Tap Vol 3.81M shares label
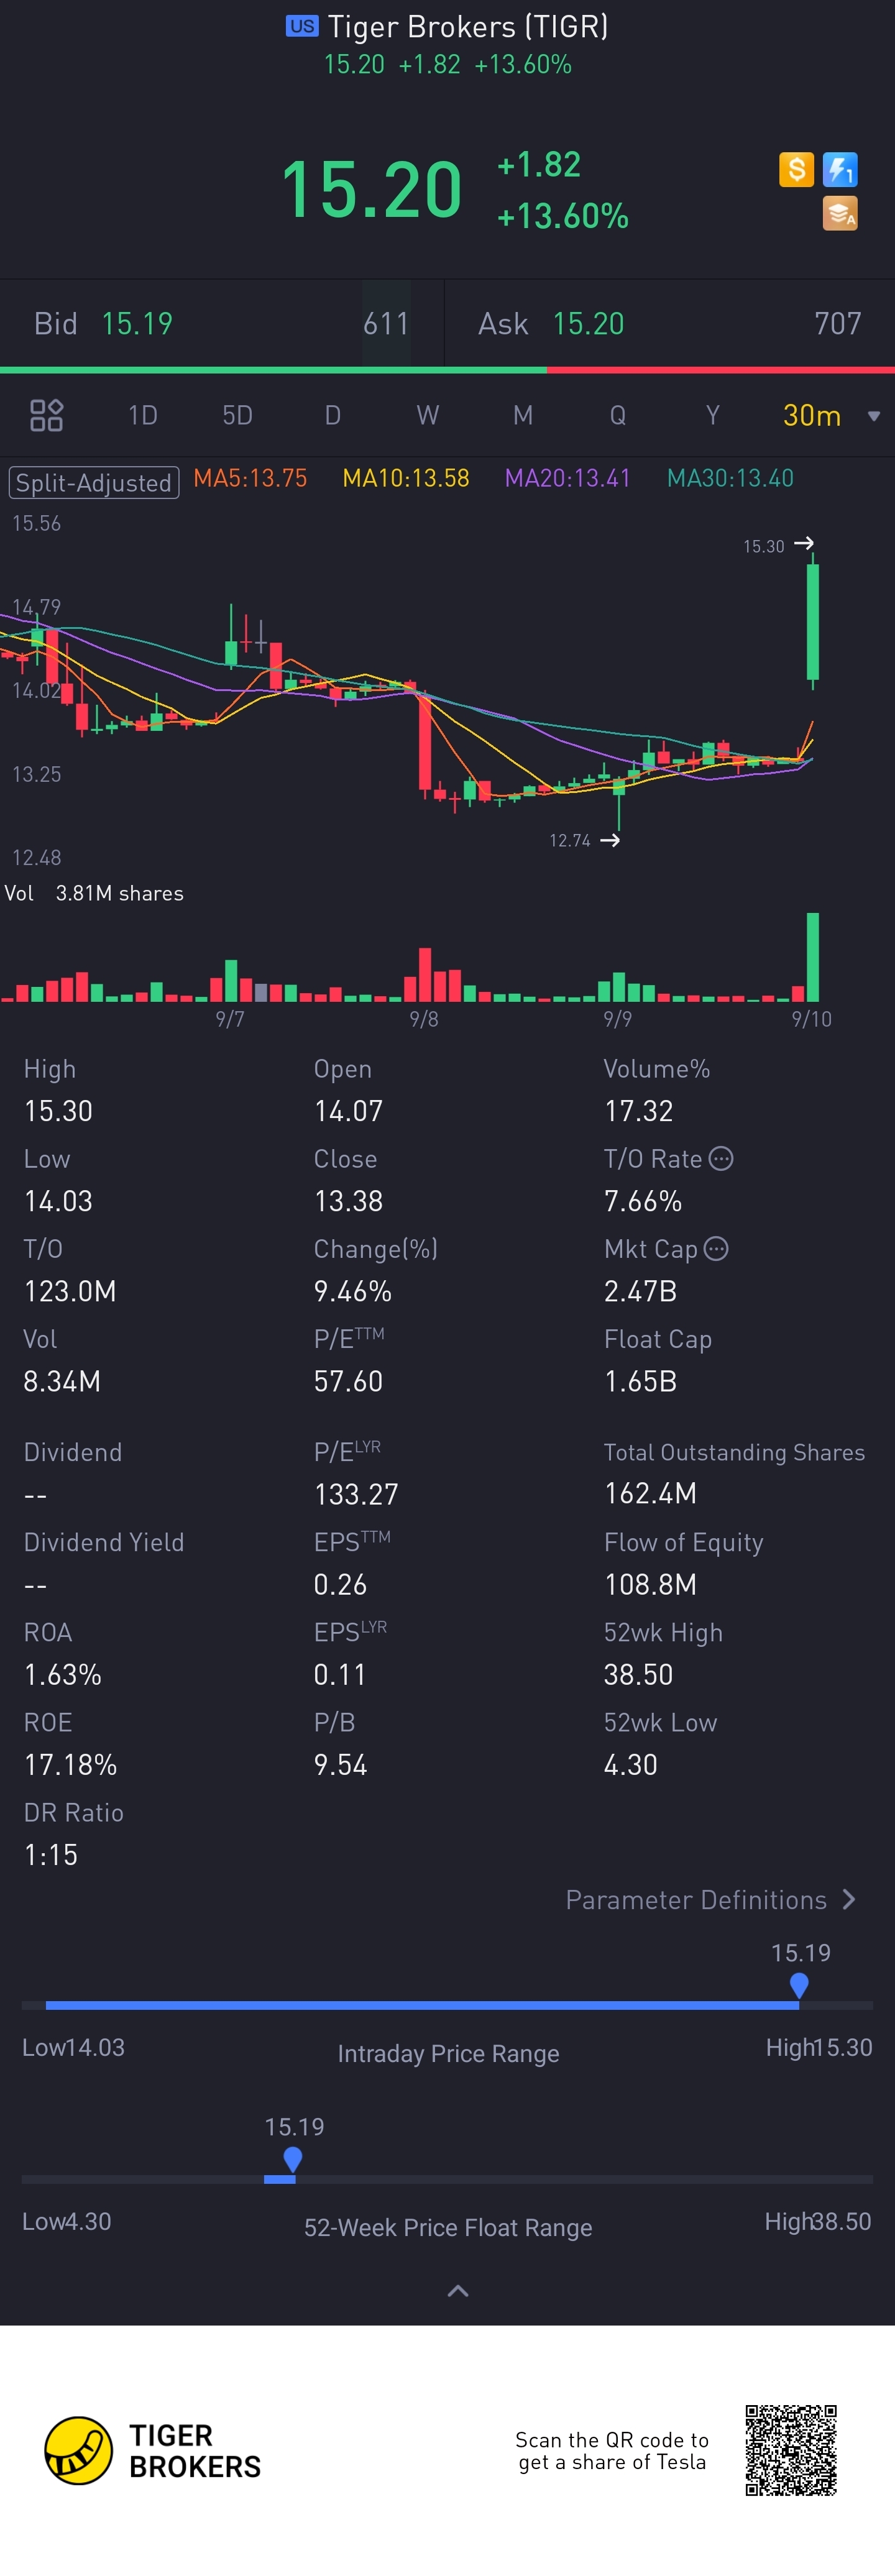The width and height of the screenshot is (895, 2576). (94, 893)
